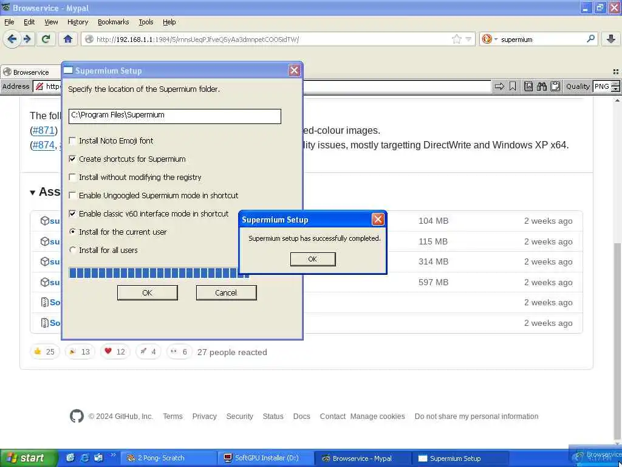
Task: Click the Browservice bookmark ribbon icon
Action: point(513,86)
